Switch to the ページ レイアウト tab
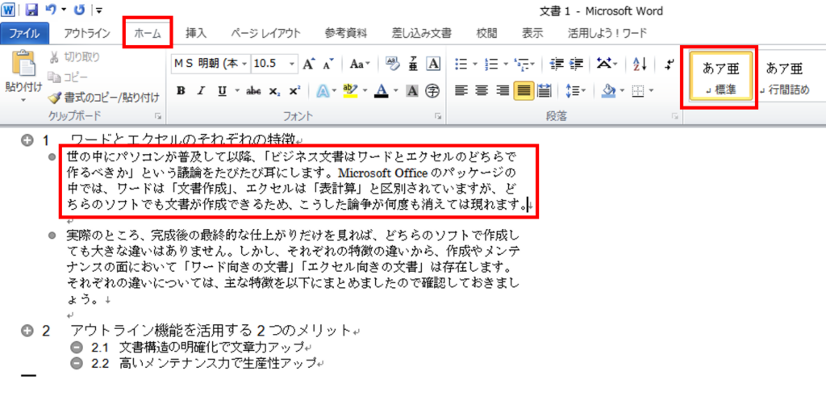 (x=266, y=33)
